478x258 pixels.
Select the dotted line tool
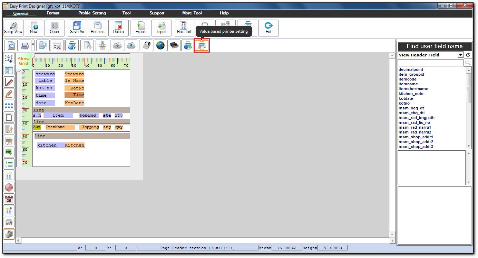(9, 106)
